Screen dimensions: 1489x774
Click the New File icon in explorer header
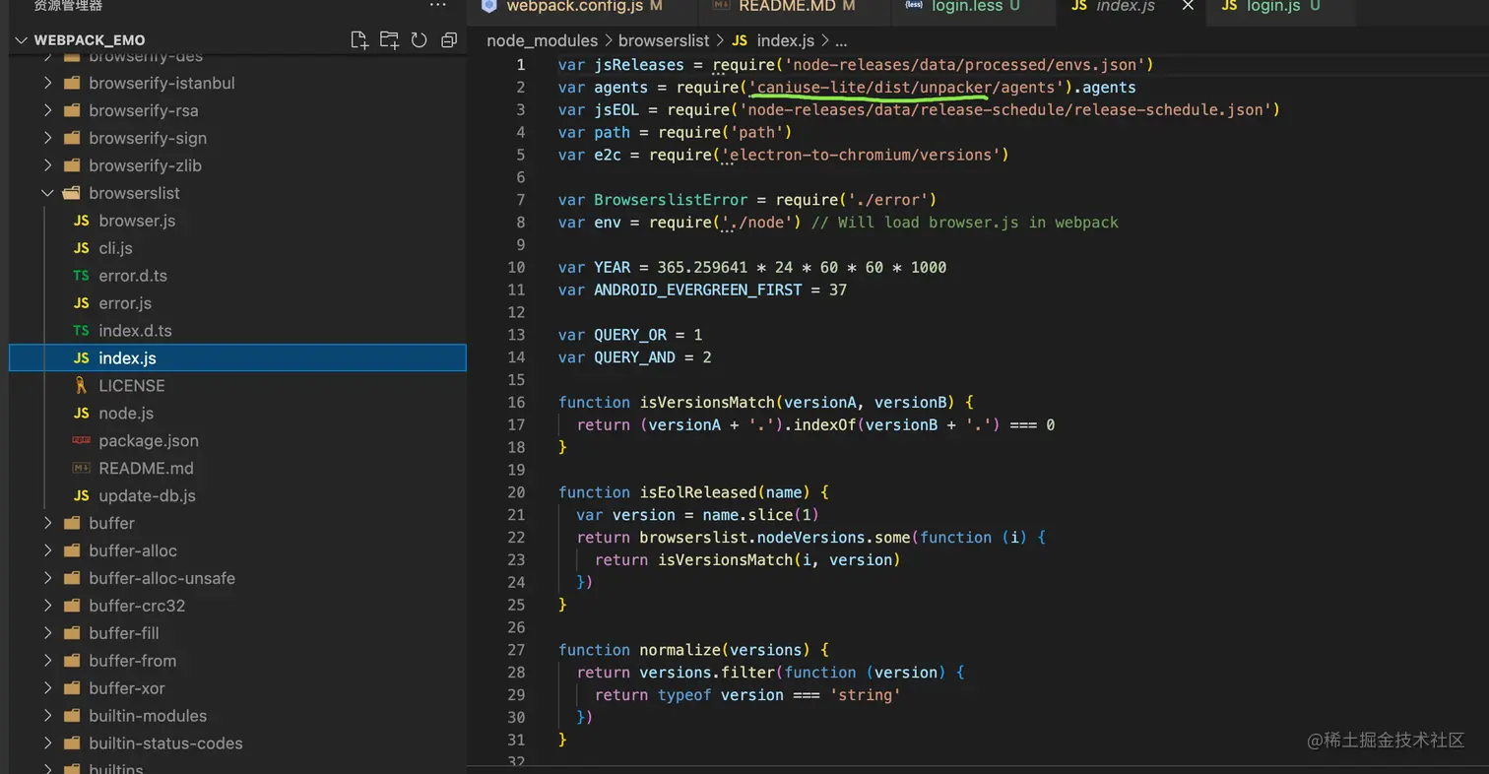(360, 40)
